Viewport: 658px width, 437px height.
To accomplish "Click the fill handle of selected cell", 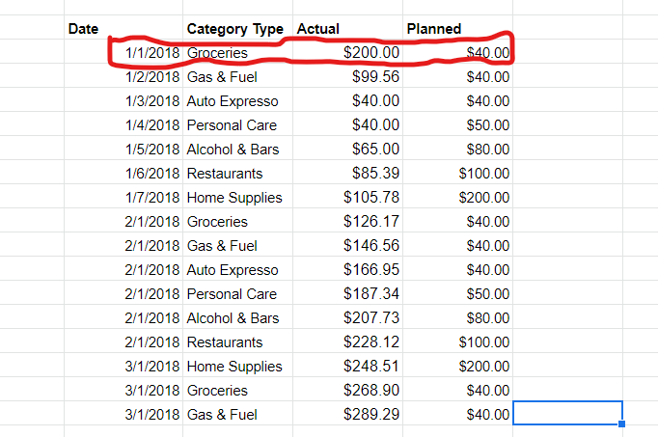I will pos(622,424).
